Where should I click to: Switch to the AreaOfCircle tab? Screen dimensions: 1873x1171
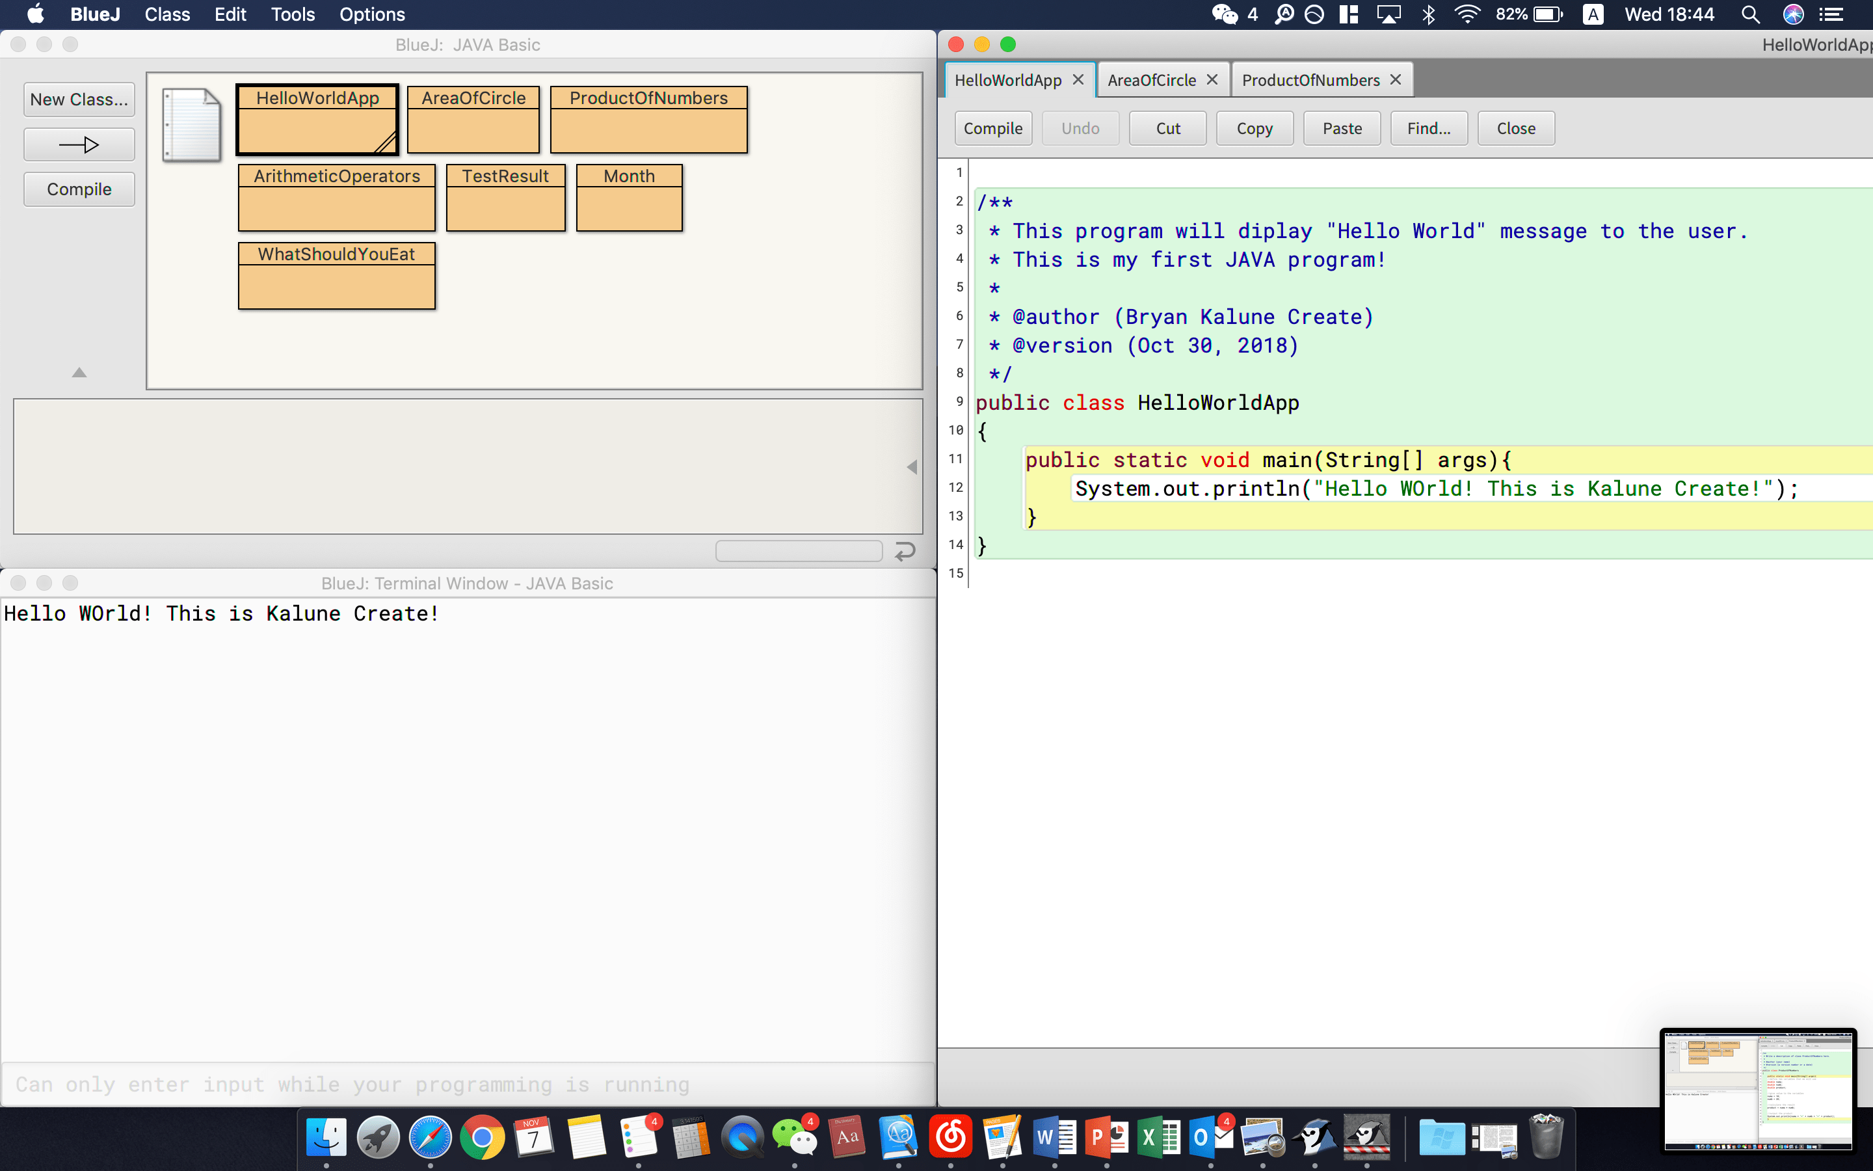pyautogui.click(x=1151, y=80)
